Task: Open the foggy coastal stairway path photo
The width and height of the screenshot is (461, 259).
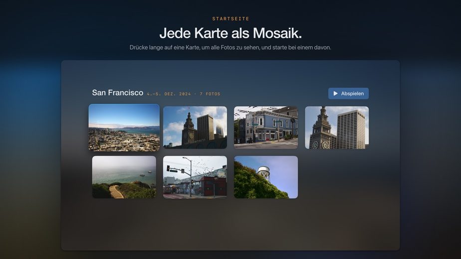Action: point(124,177)
